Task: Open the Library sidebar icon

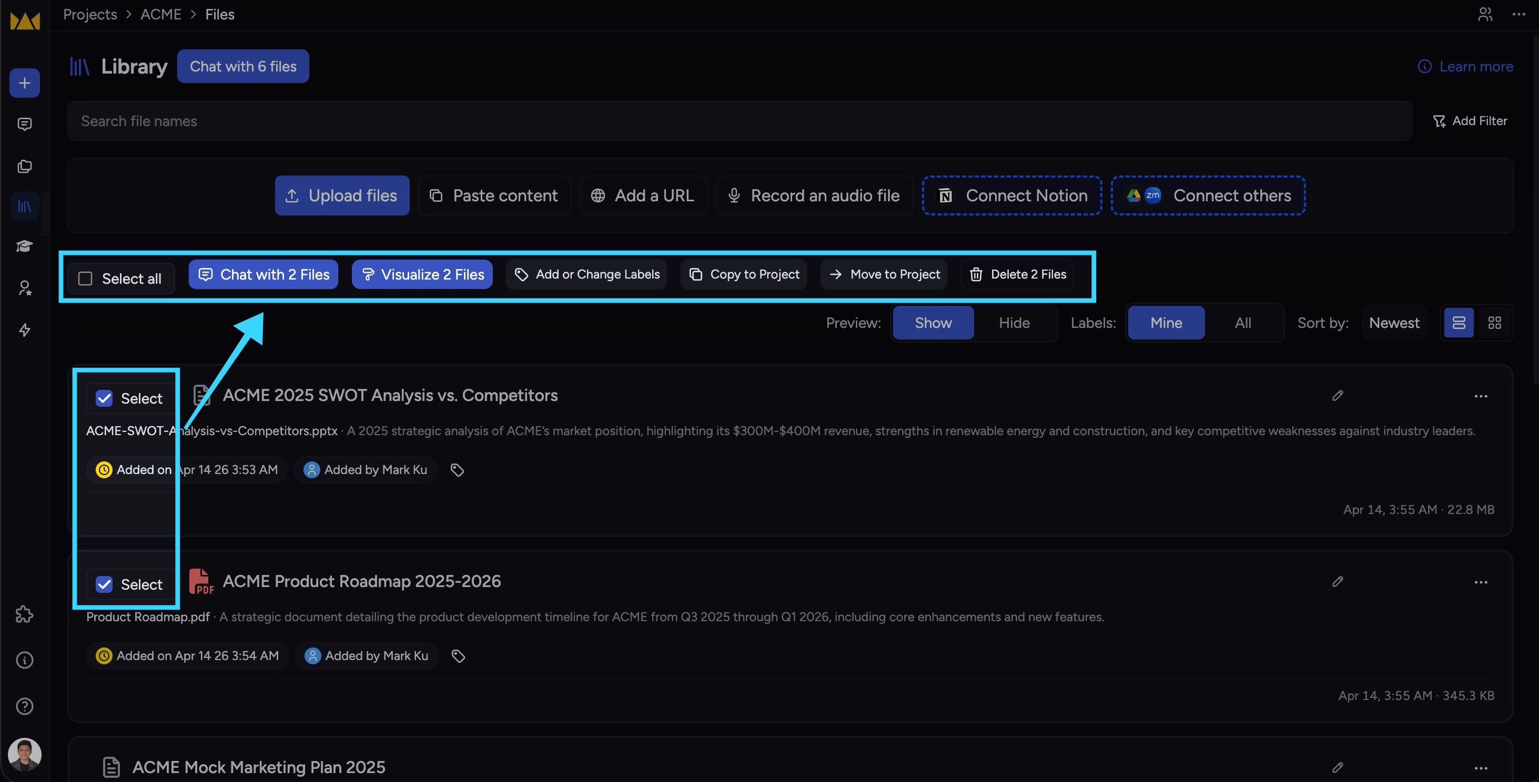Action: click(25, 206)
